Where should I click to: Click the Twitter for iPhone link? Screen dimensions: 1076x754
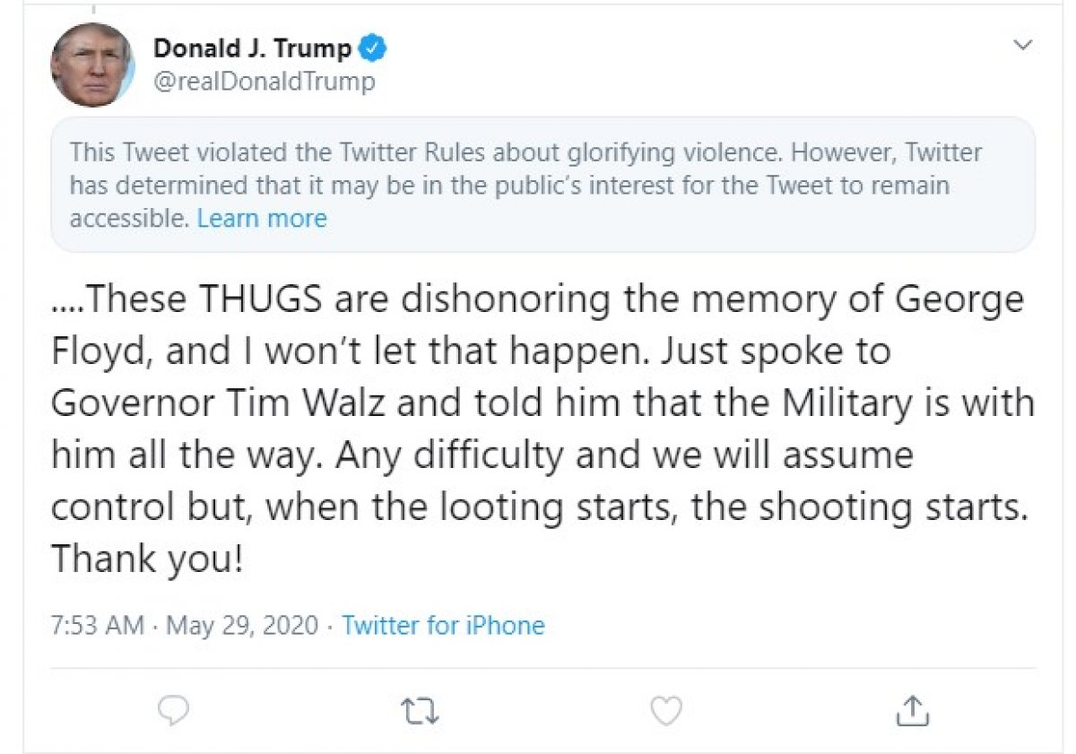[443, 626]
